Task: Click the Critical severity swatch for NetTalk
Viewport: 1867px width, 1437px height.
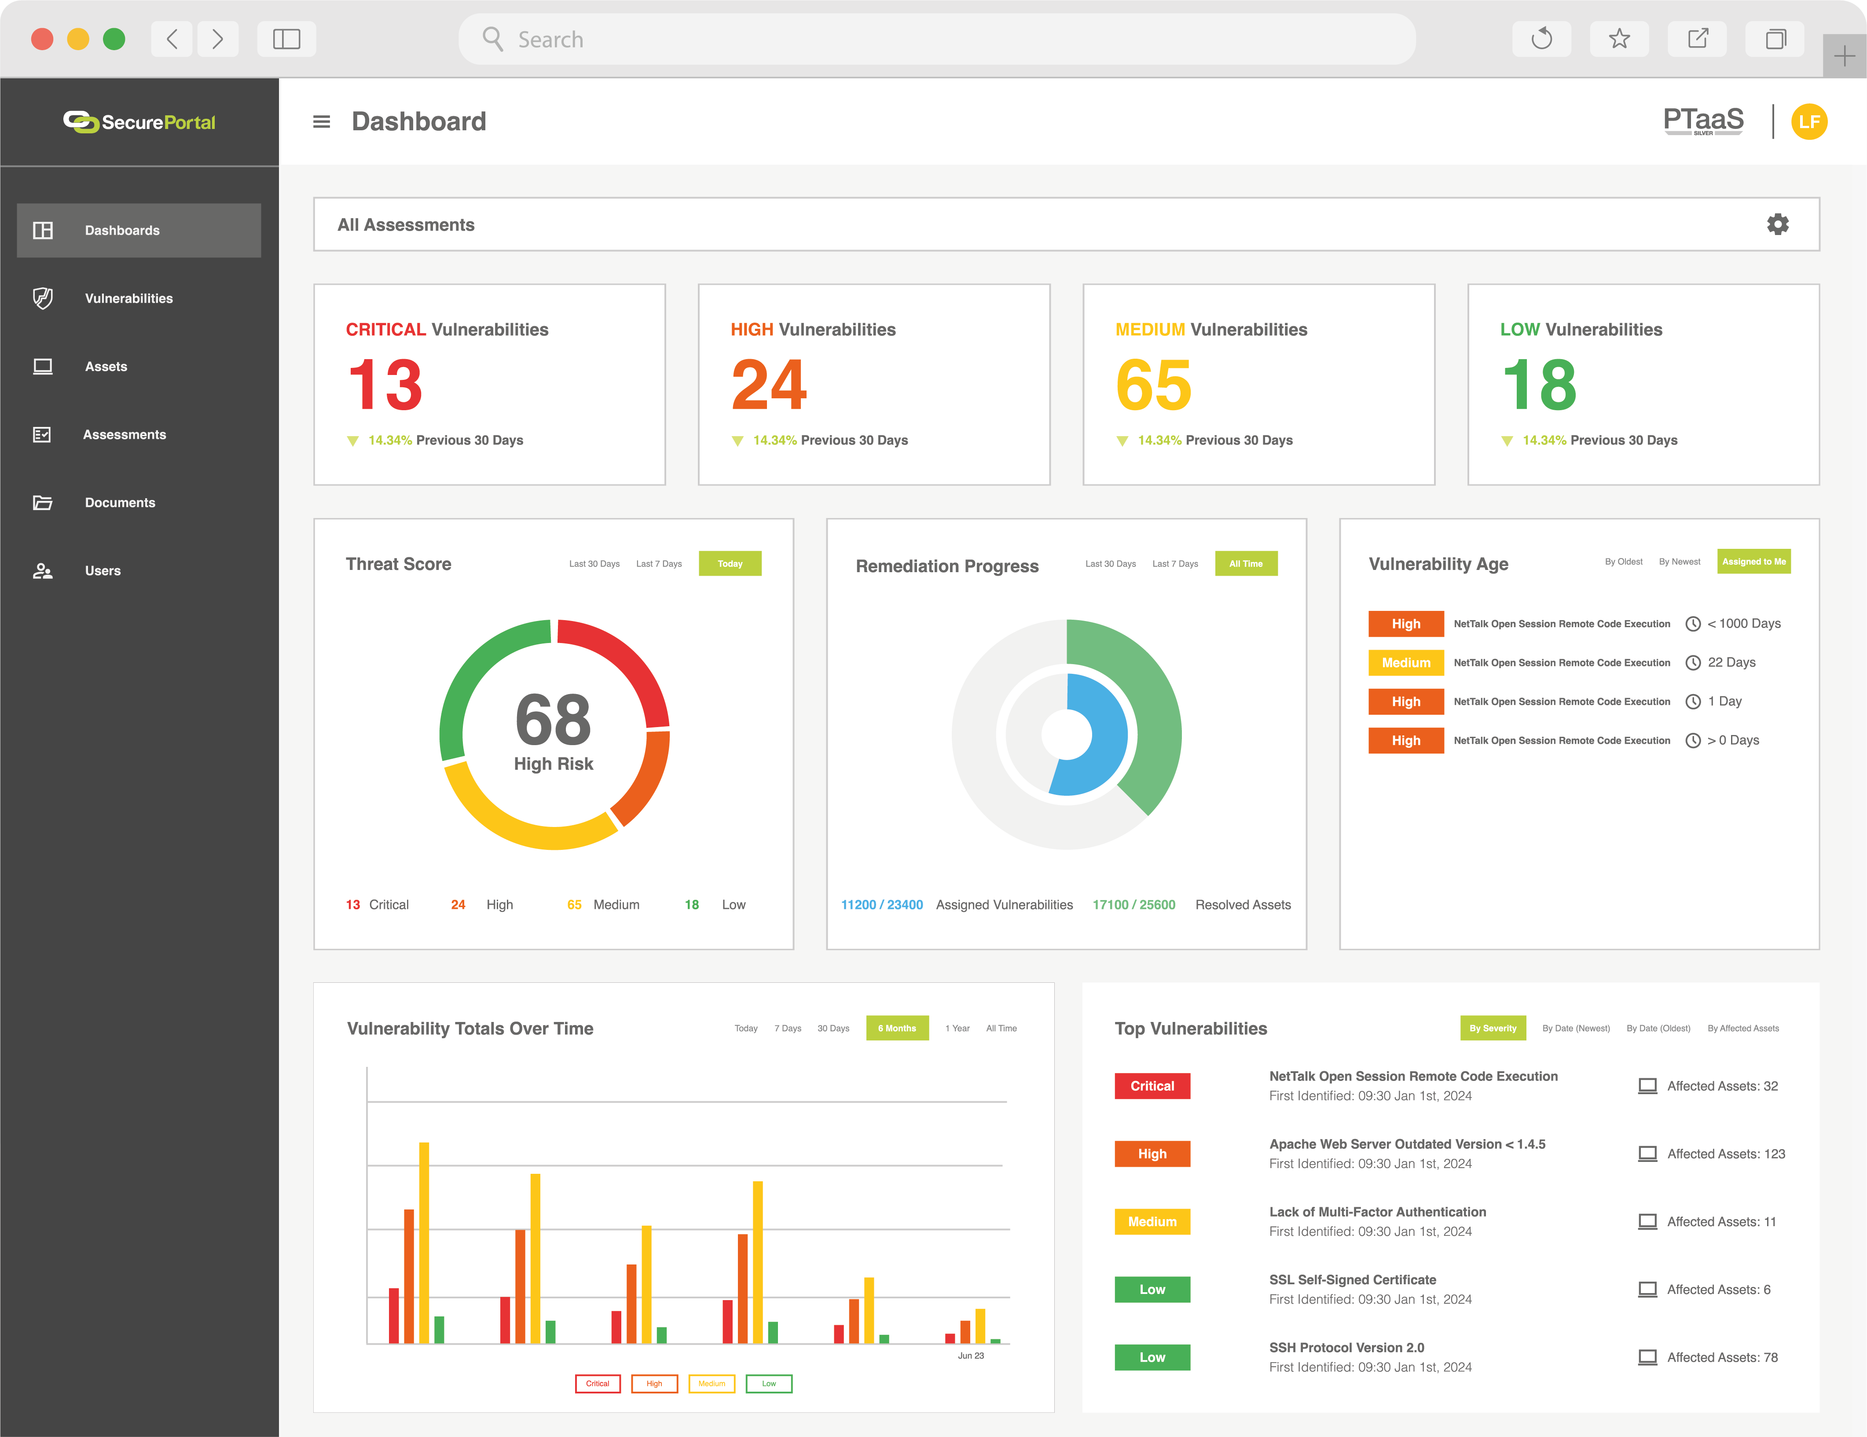Action: (x=1152, y=1086)
